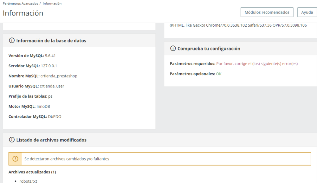This screenshot has width=317, height=183.
Task: Click the table prefix value ps_
Action: (x=52, y=96)
